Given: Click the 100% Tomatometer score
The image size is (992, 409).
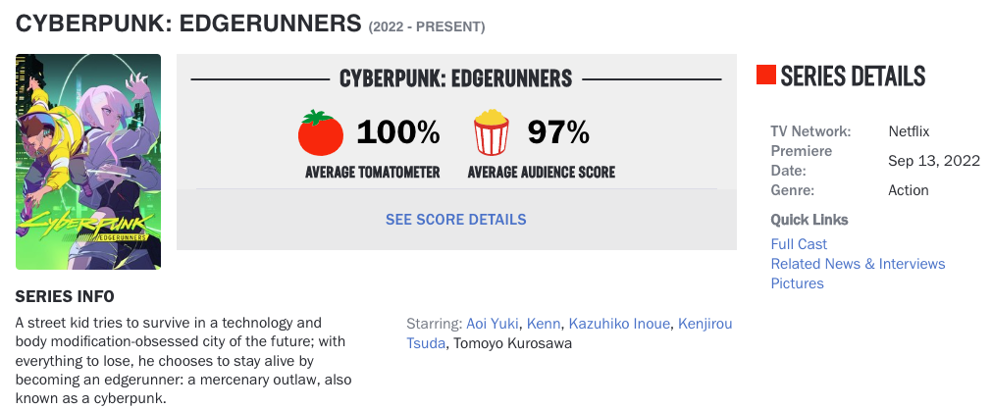Looking at the screenshot, I should pos(398,132).
